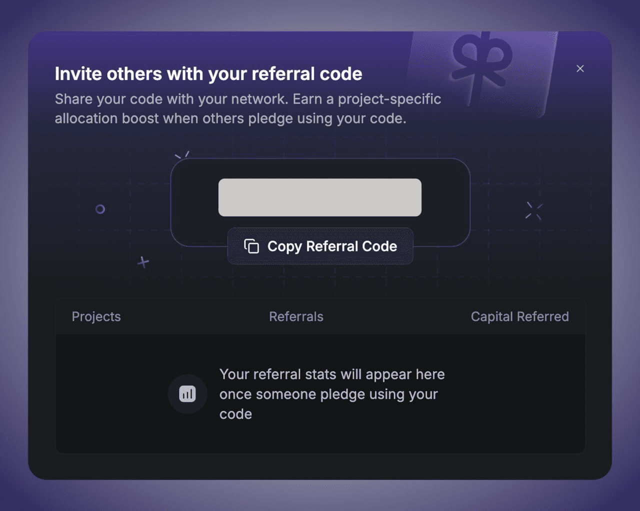Click the sparkle burst decoration icon
640x511 pixels.
tap(533, 211)
